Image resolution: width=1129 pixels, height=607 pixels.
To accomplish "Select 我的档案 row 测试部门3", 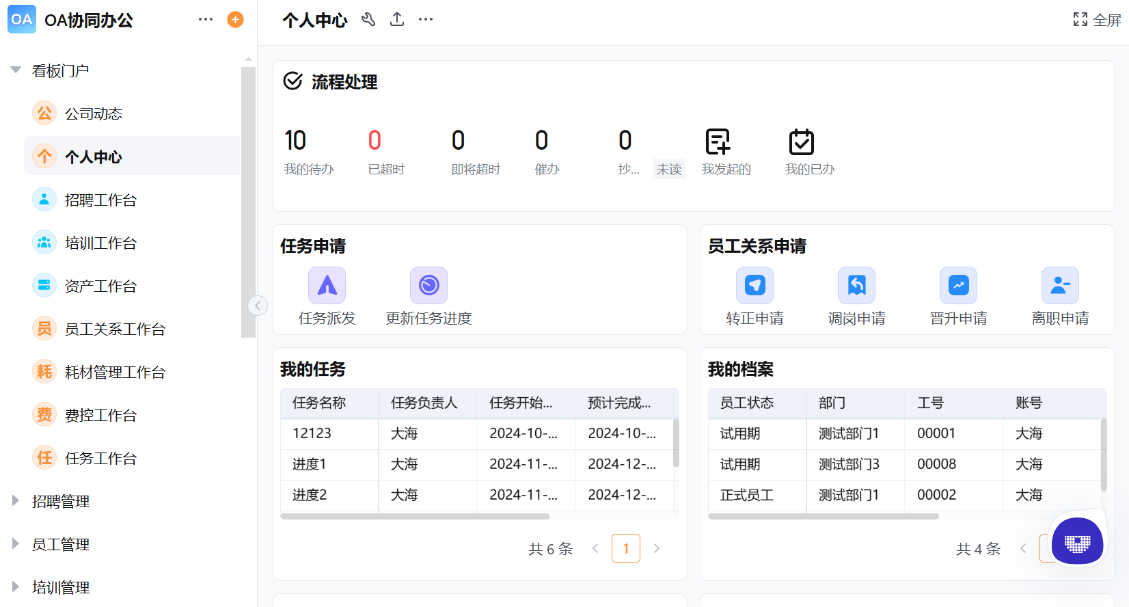I will (x=905, y=464).
